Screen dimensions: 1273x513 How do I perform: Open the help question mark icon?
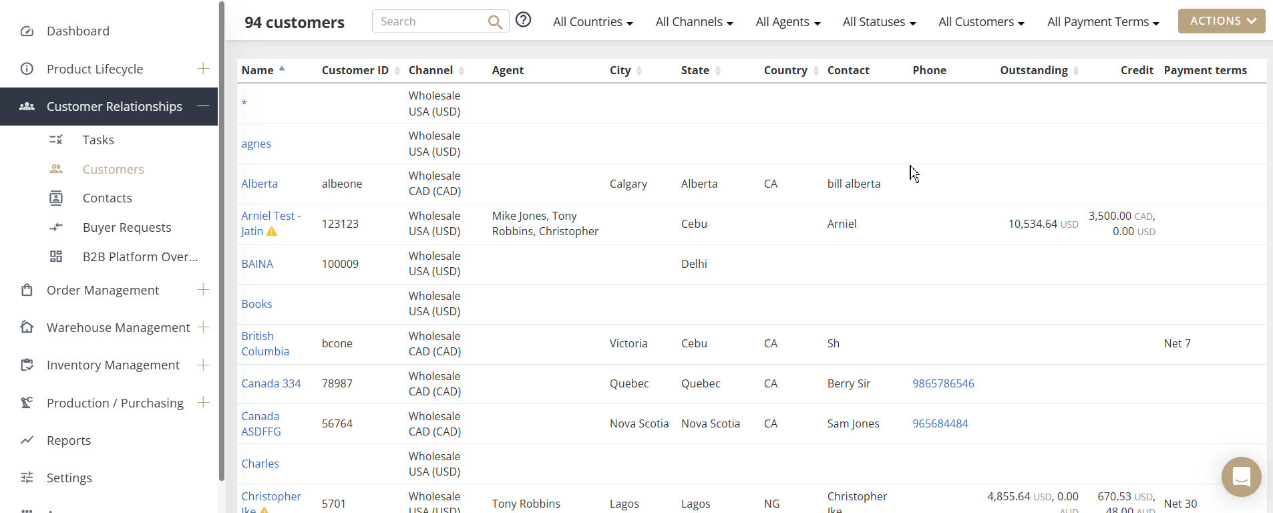pyautogui.click(x=524, y=20)
